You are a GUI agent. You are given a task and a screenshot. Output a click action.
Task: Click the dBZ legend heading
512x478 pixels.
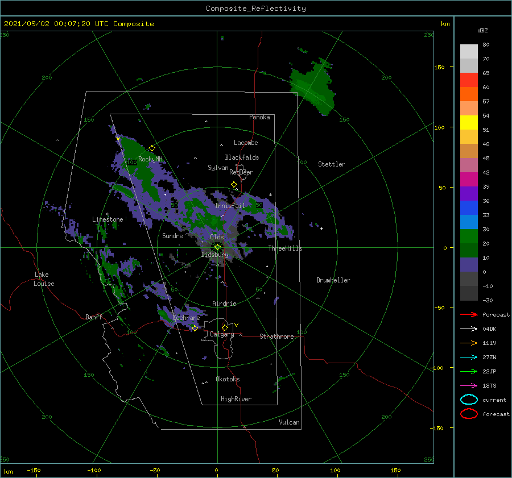point(482,30)
